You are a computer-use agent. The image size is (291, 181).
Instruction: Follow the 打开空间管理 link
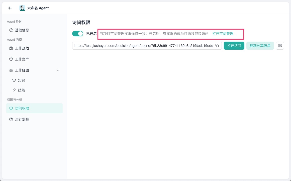[223, 34]
